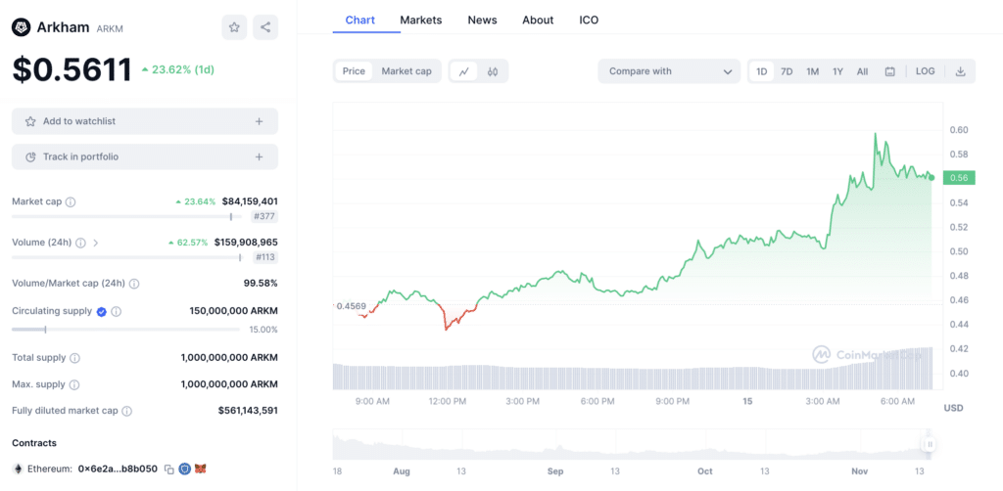Open the Chart tab

[x=360, y=20]
